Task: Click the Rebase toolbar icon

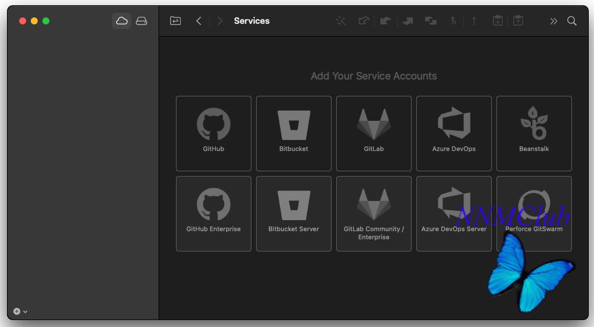Action: click(474, 21)
